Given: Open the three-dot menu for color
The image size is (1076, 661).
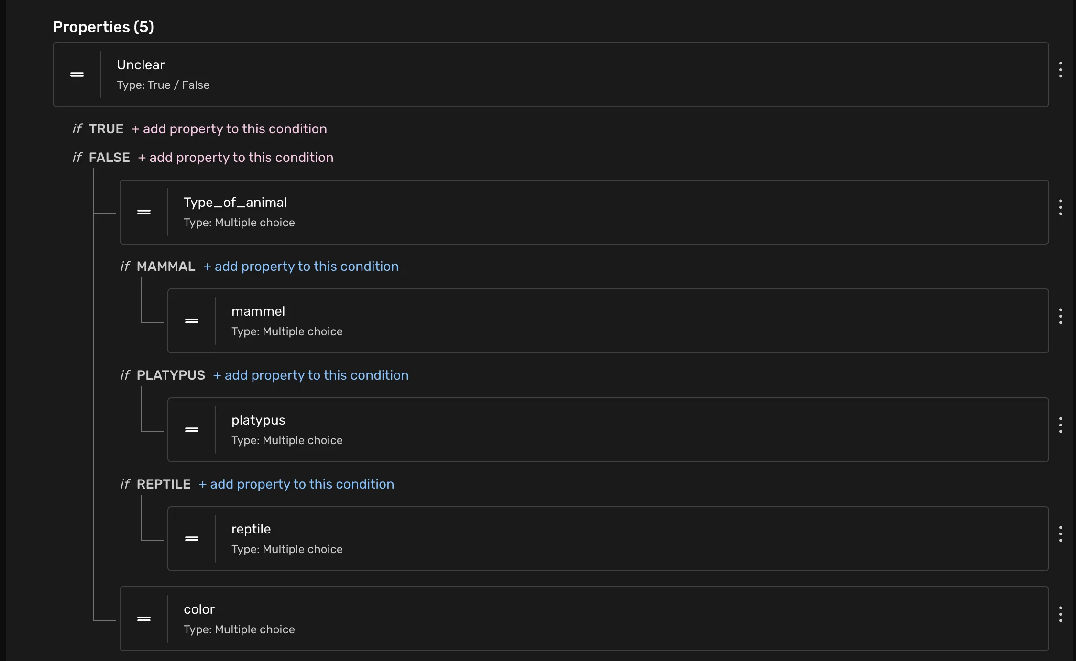Looking at the screenshot, I should tap(1061, 614).
